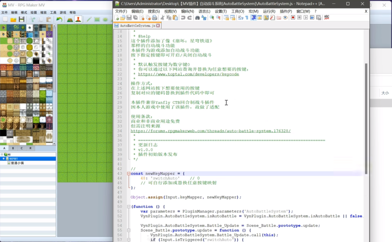
Task: Click Print icon in Notepad++ toolbar
Action: click(x=154, y=18)
